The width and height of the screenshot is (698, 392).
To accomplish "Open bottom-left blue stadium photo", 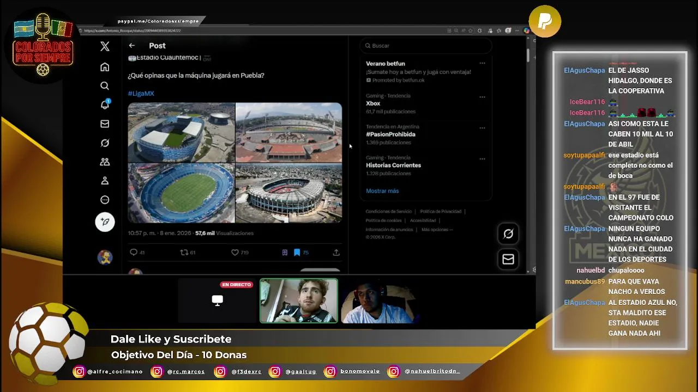I will tap(181, 193).
